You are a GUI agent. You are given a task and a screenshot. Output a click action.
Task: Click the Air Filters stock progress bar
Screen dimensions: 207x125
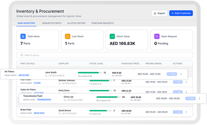pos(90,72)
